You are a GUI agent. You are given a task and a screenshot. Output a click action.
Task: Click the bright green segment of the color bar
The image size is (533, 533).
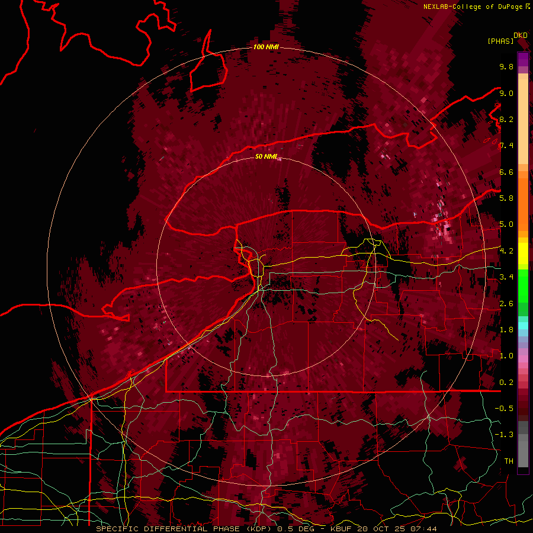(523, 285)
